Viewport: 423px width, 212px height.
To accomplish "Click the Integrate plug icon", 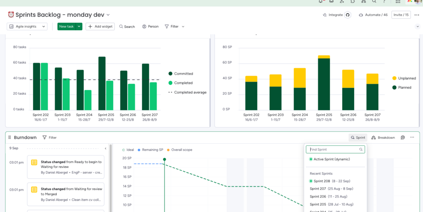I will pyautogui.click(x=325, y=15).
